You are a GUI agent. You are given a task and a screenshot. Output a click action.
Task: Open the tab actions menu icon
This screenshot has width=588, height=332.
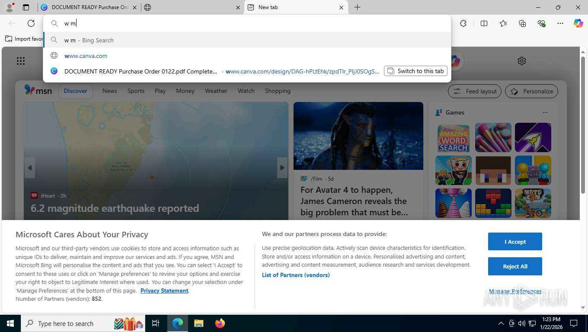[x=26, y=7]
